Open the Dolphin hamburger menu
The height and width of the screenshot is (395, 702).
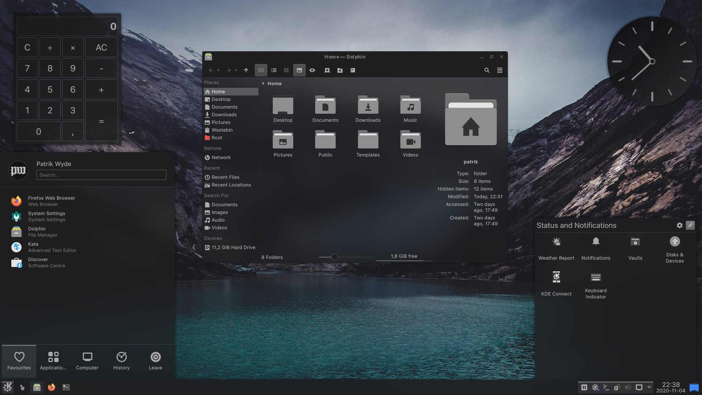pos(500,70)
